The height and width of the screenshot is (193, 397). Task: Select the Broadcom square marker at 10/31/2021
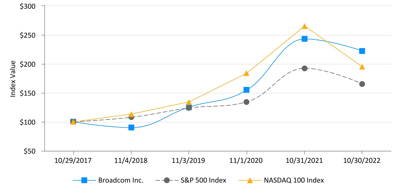coord(304,39)
